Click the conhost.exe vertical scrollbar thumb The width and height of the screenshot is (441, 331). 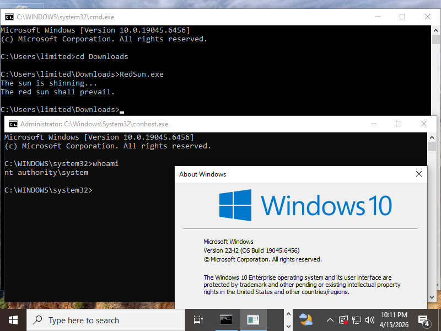pyautogui.click(x=432, y=146)
